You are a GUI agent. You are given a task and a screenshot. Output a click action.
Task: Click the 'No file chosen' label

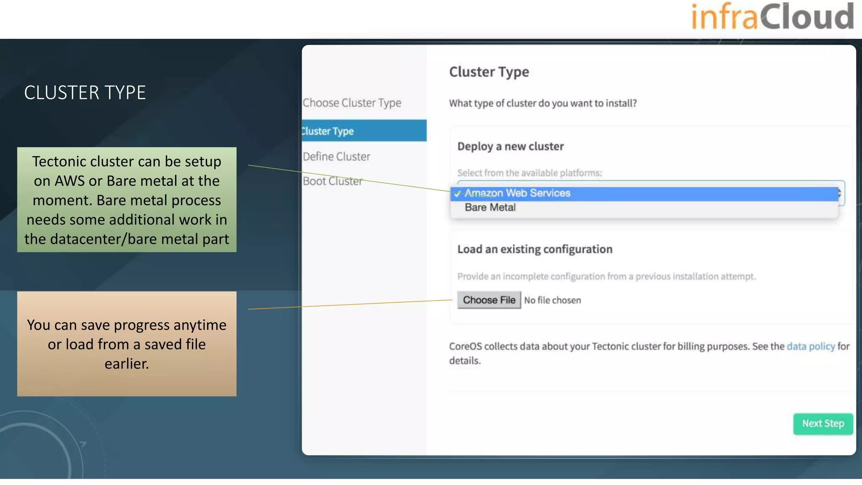tap(552, 300)
